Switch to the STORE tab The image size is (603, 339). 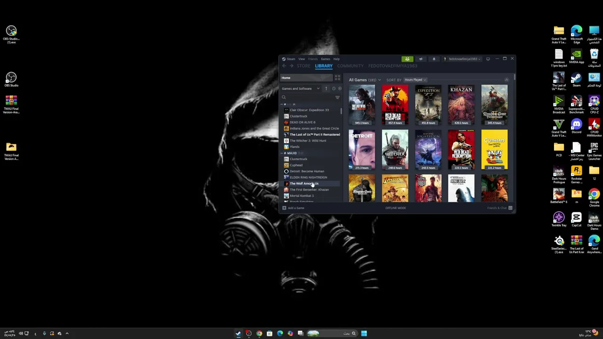tap(303, 66)
